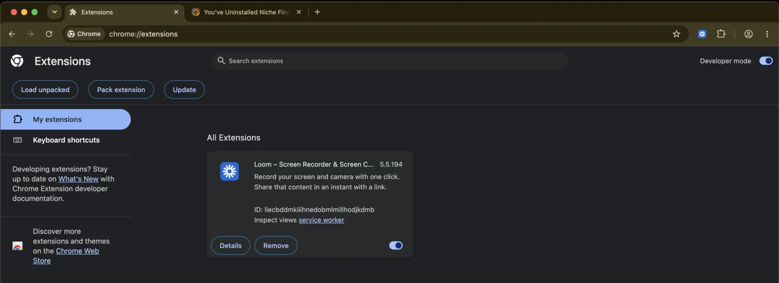Click the Loom version 5.5.194

point(391,164)
